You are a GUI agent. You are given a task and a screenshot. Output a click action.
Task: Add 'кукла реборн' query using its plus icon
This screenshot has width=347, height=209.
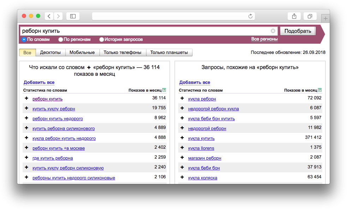click(x=182, y=98)
